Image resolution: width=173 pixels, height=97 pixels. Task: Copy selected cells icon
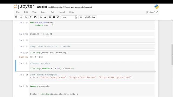pyautogui.click(x=31, y=17)
